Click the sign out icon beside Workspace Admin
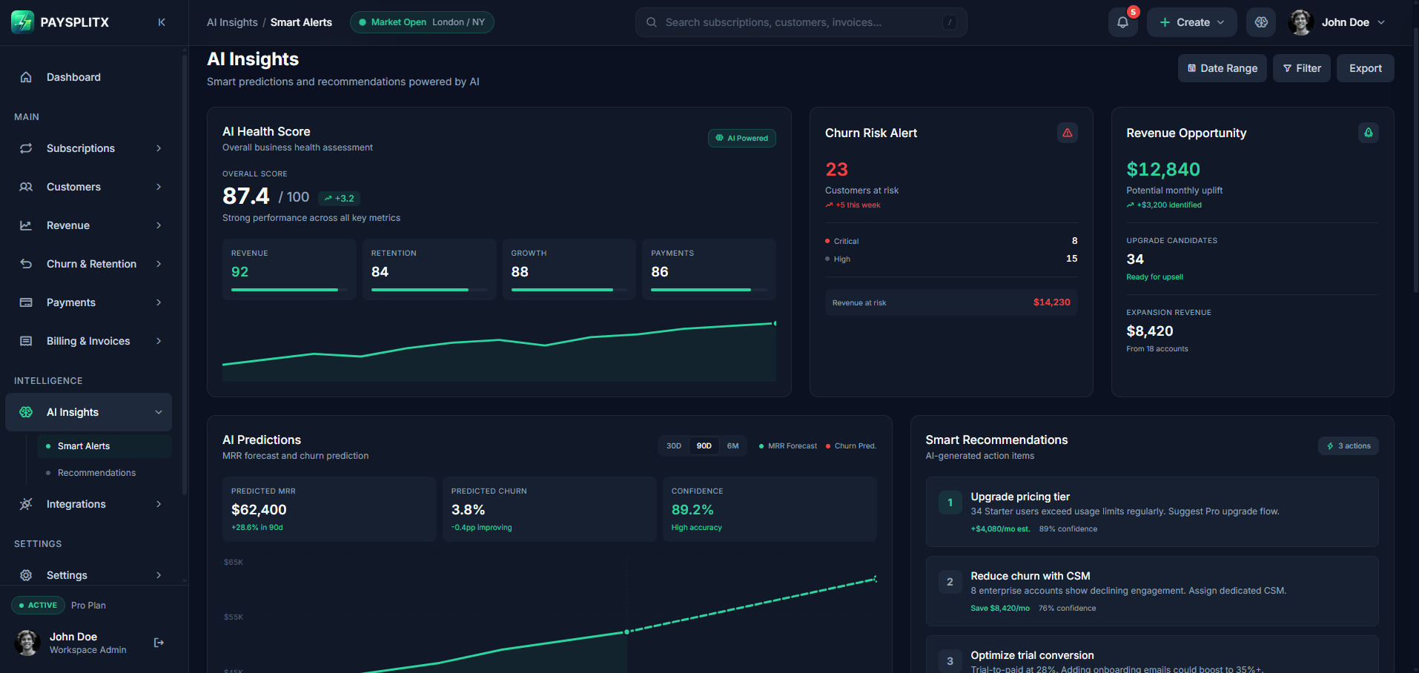 click(x=159, y=643)
